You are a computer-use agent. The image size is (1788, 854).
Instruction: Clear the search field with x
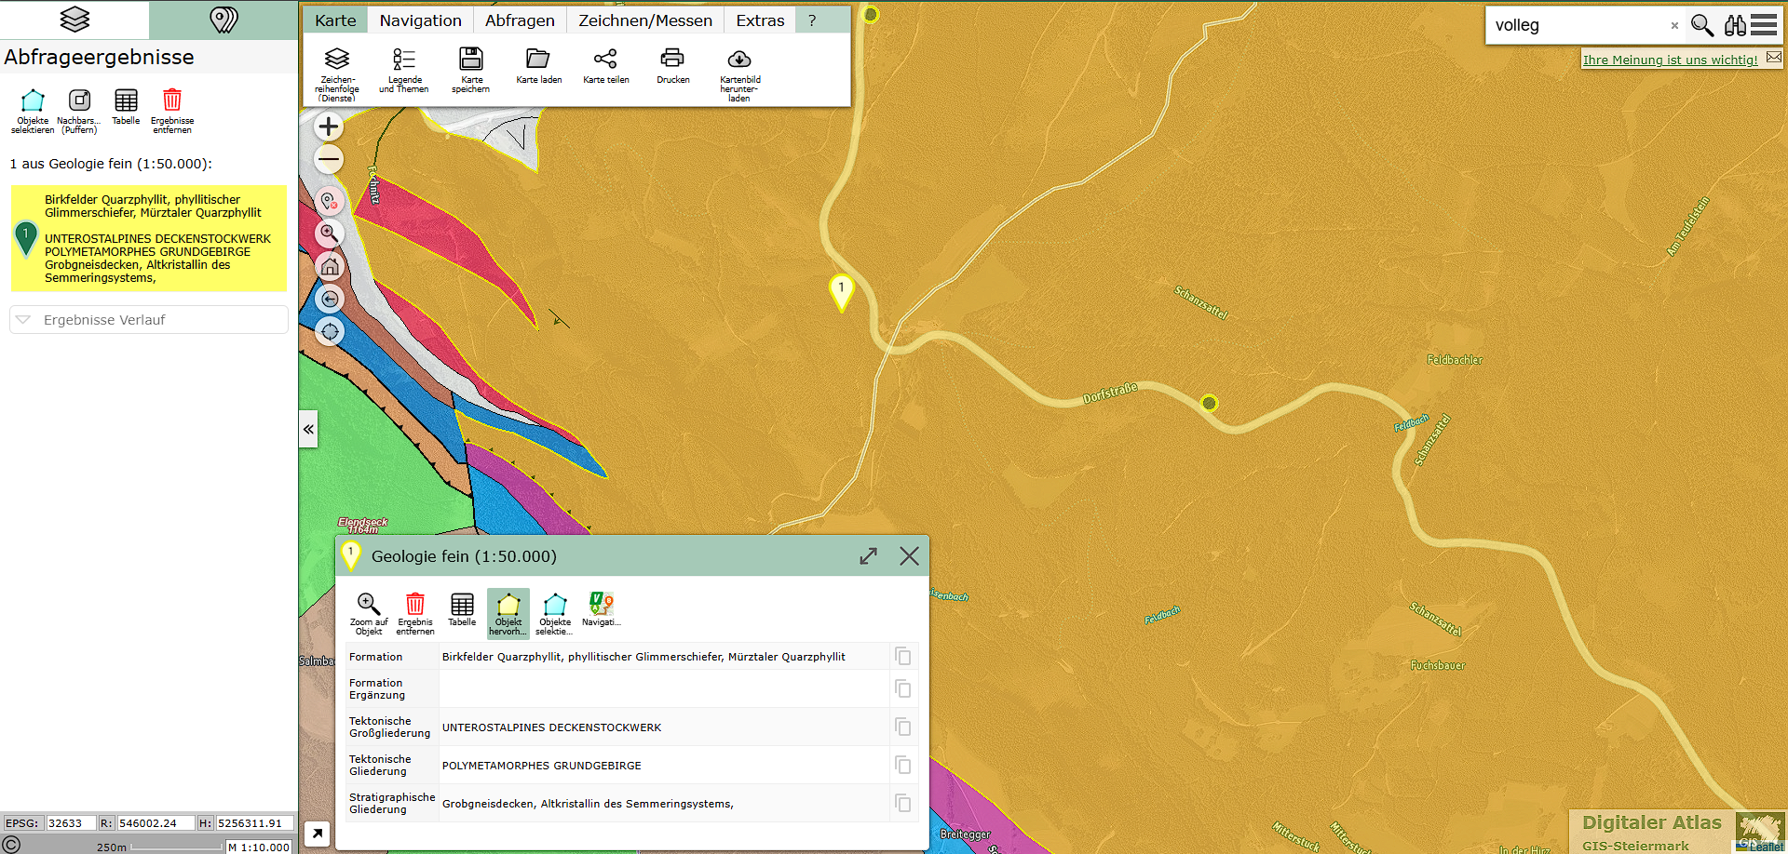[1674, 26]
